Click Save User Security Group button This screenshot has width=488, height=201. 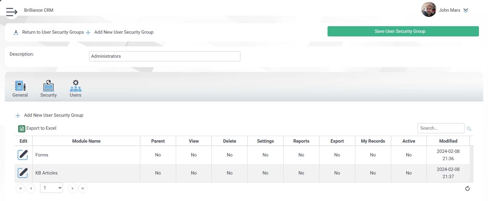[x=403, y=31]
